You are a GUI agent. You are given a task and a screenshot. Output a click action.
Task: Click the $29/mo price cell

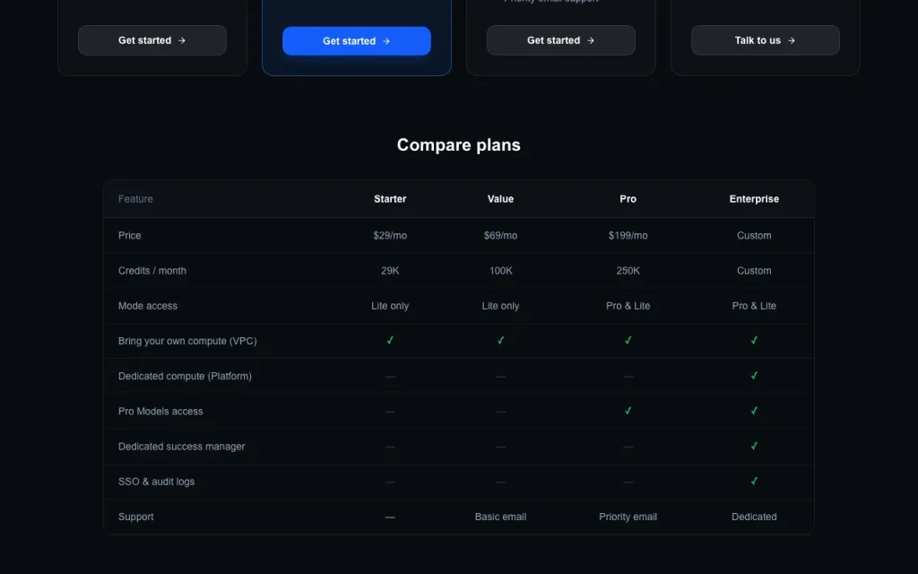pos(390,236)
